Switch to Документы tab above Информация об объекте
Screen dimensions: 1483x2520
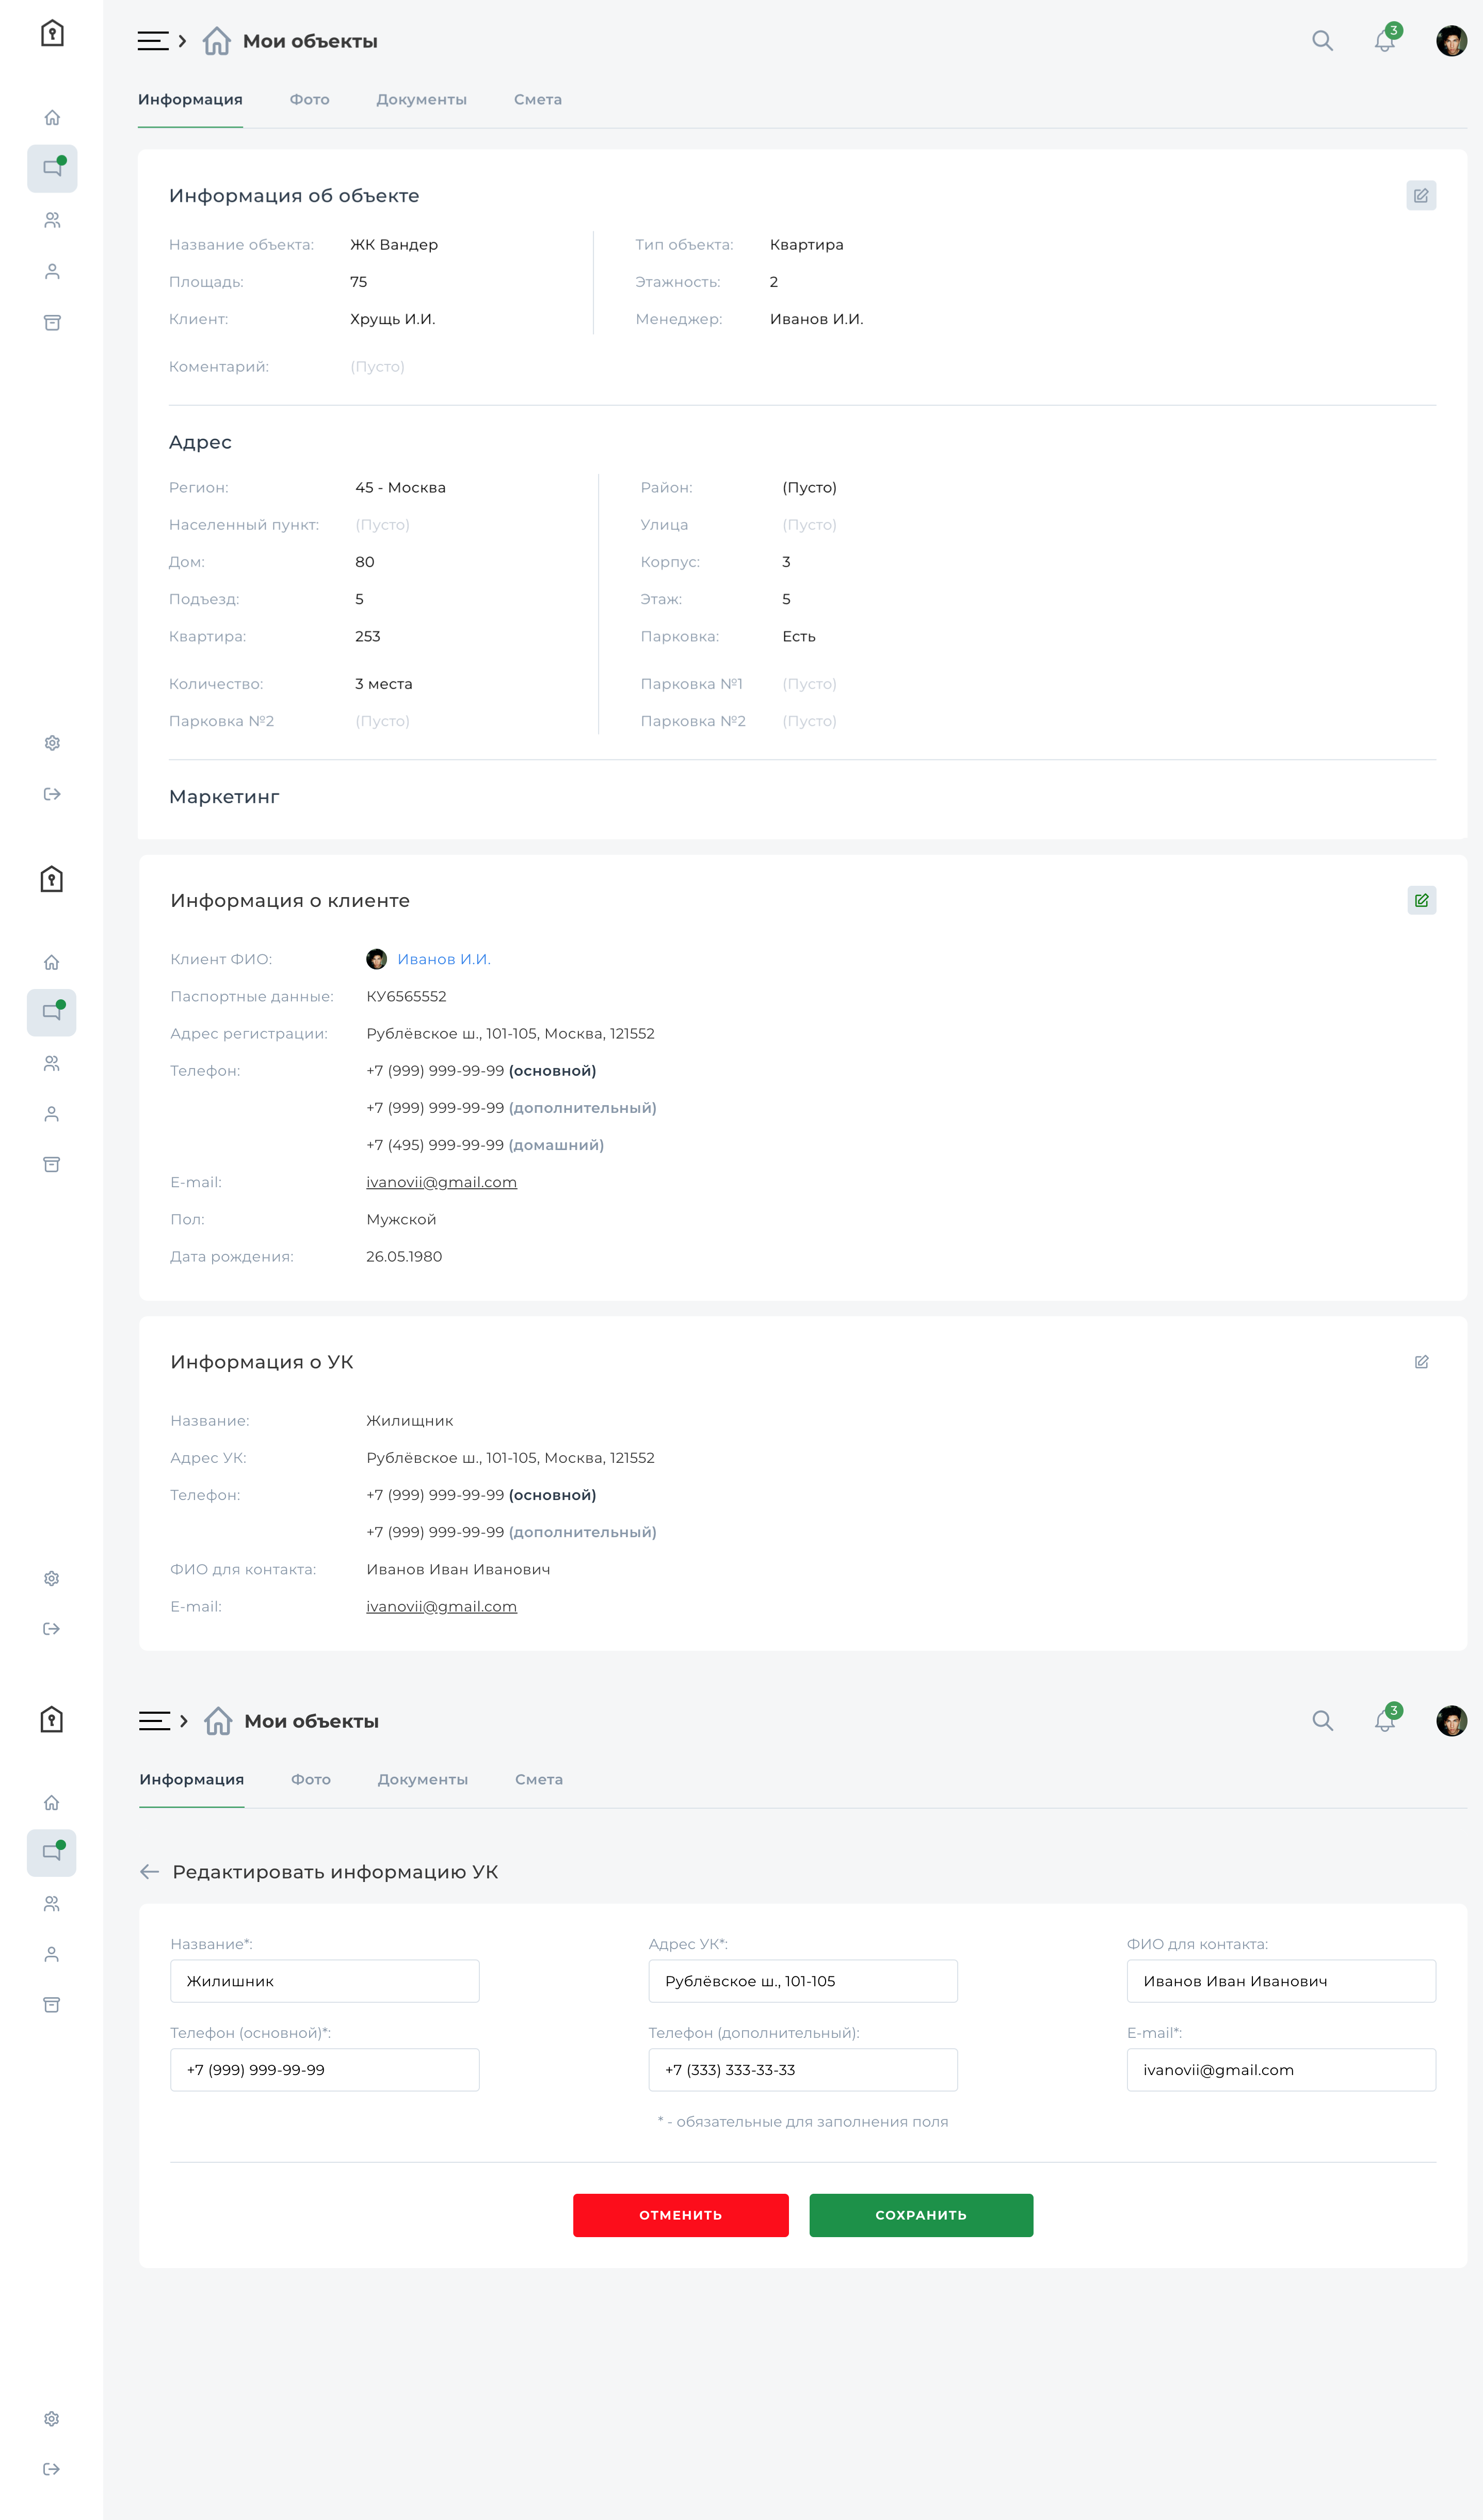click(x=422, y=100)
